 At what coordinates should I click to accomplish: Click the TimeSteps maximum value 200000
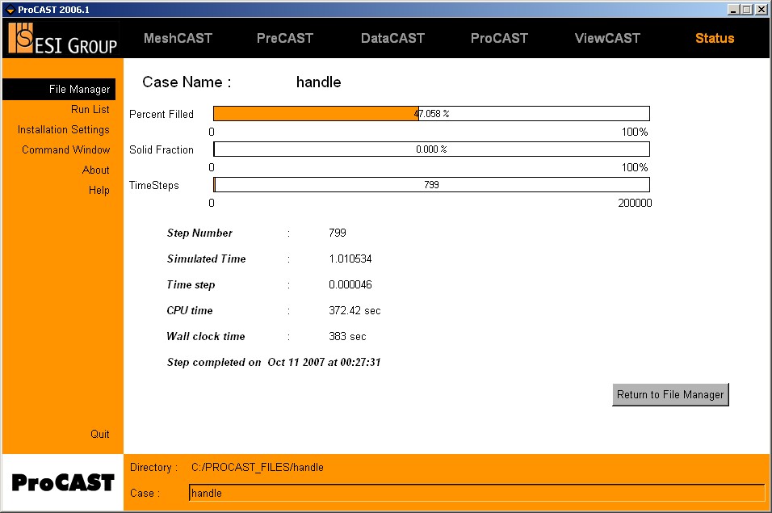635,203
